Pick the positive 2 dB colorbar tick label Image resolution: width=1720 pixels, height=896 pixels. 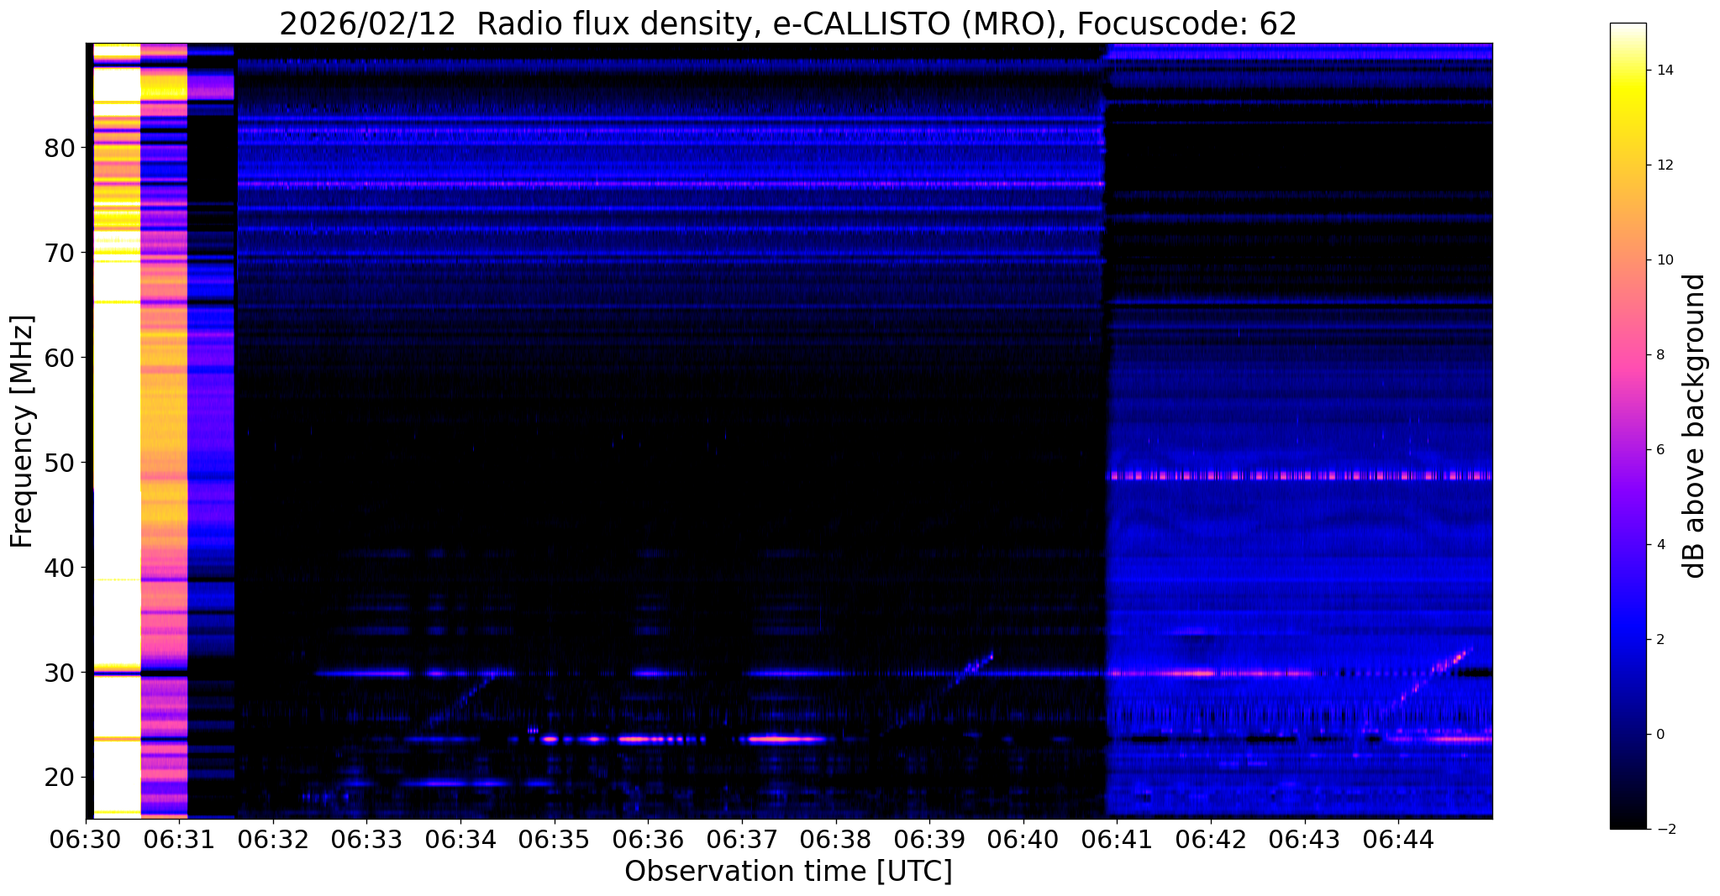click(x=1660, y=640)
